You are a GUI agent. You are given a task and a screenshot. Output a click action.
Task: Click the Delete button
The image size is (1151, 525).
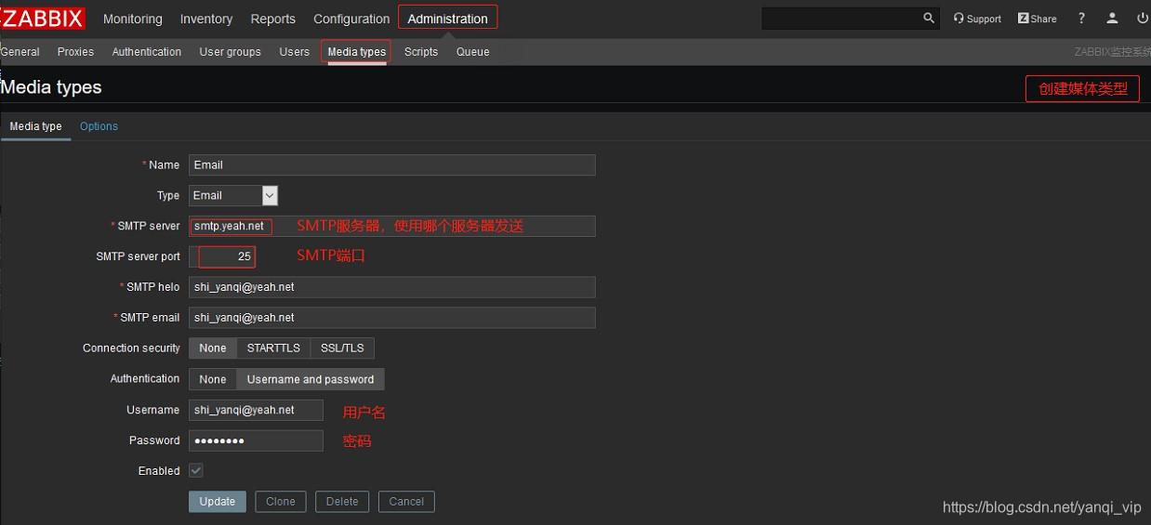[x=342, y=502]
